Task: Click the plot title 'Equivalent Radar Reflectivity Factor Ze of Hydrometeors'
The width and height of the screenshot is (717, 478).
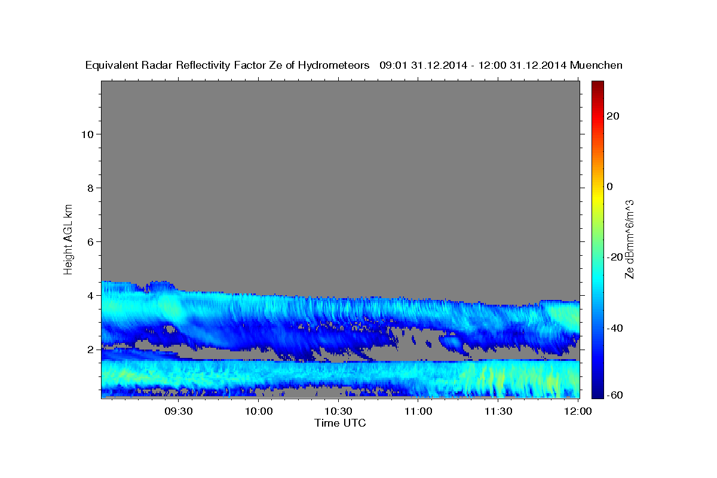Action: pyautogui.click(x=227, y=65)
